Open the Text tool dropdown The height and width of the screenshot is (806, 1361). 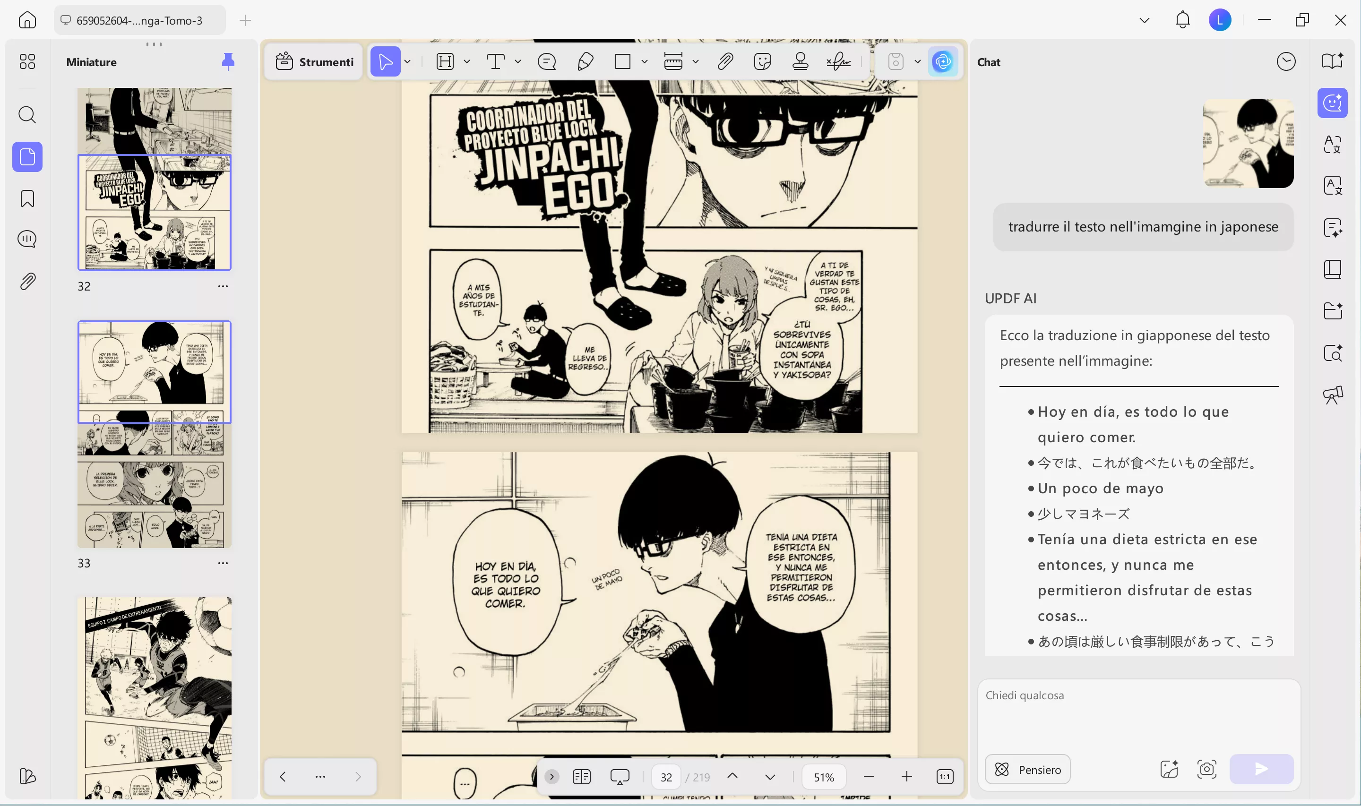tap(517, 61)
